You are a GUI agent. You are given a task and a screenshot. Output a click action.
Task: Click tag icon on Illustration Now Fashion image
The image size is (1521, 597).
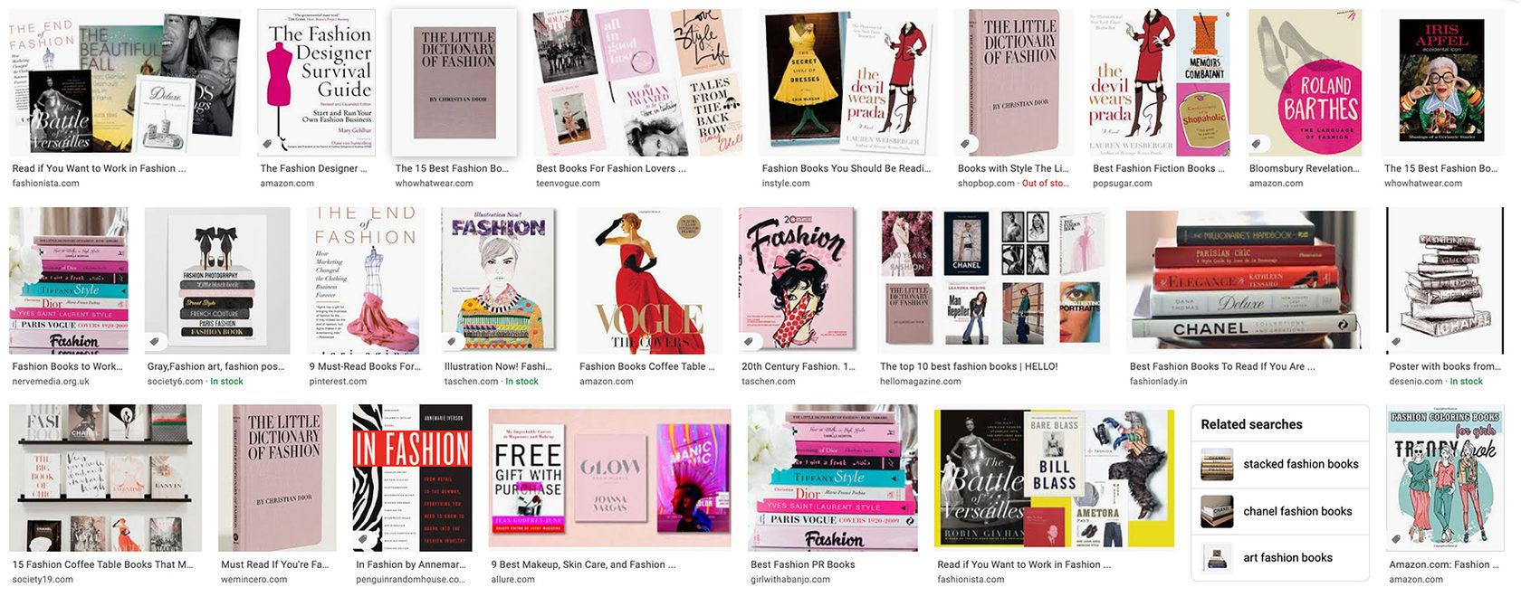(x=452, y=341)
